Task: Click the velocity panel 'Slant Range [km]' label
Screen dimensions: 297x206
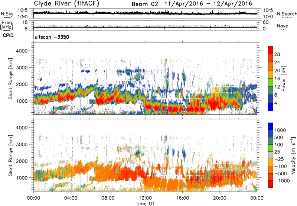Action: point(10,155)
